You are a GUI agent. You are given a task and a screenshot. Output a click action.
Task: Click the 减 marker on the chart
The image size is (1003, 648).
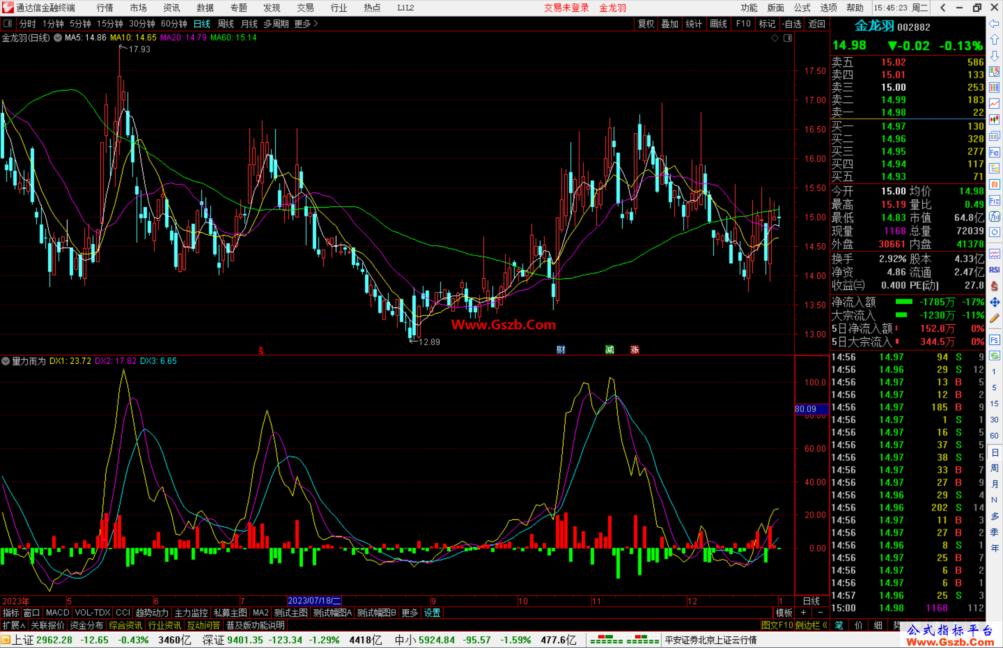(610, 350)
